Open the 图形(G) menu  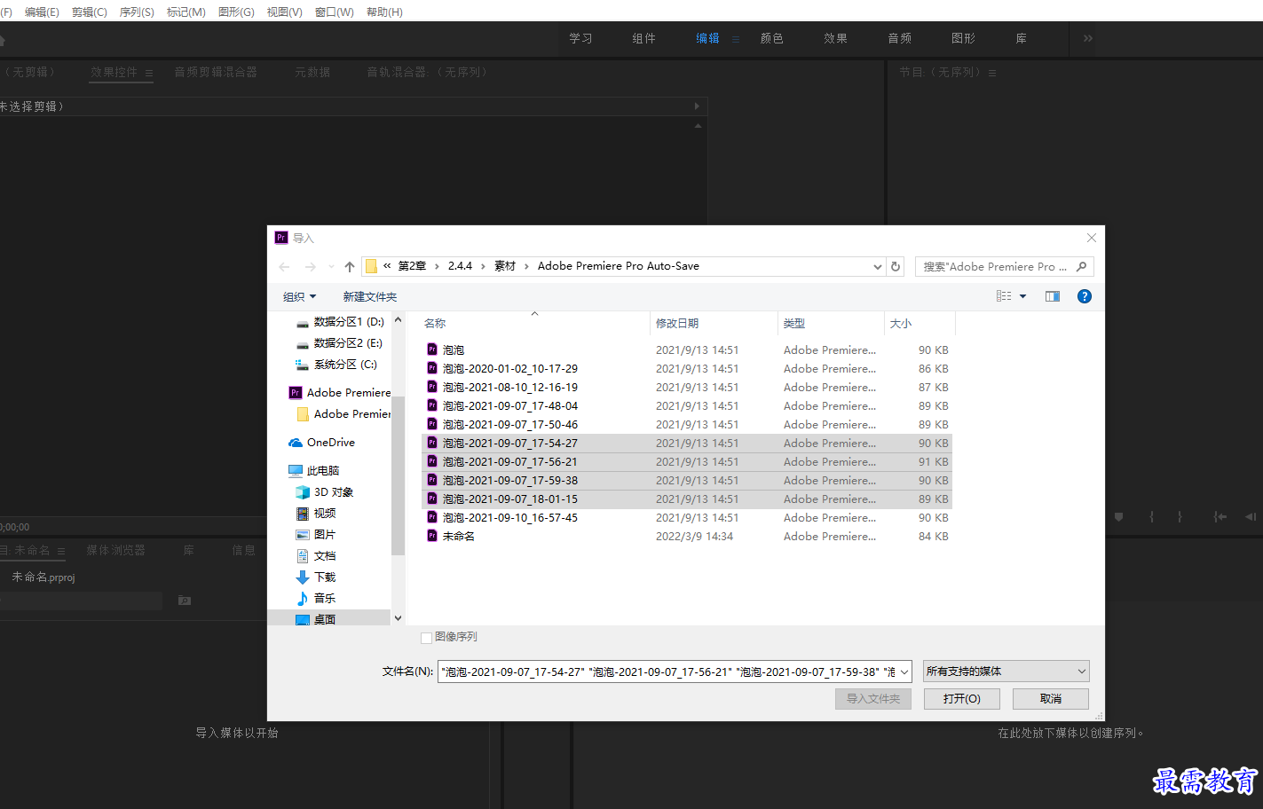[x=236, y=12]
